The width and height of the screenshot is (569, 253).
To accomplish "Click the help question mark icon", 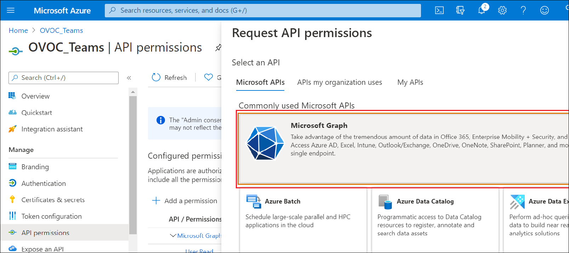I will point(523,11).
